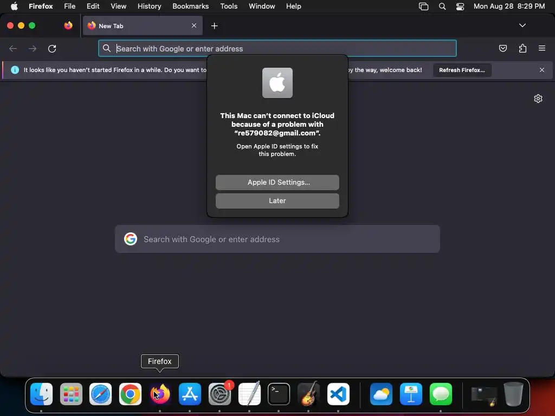The width and height of the screenshot is (555, 416).
Task: Close the New Tab tab
Action: (194, 25)
